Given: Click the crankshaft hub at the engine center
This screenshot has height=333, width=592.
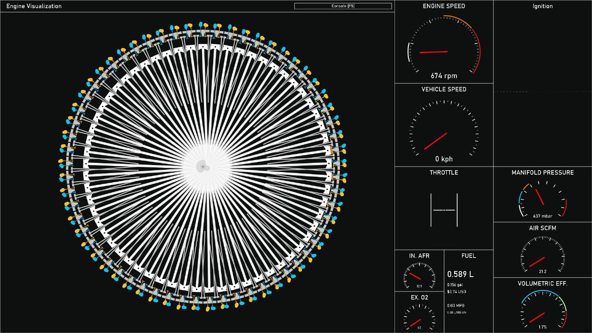Looking at the screenshot, I should tap(203, 167).
